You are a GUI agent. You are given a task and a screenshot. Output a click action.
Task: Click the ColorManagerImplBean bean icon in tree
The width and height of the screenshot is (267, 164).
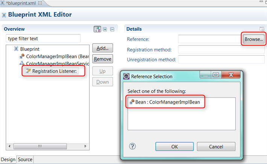22,56
